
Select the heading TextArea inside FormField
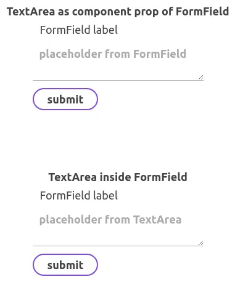pyautogui.click(x=118, y=177)
